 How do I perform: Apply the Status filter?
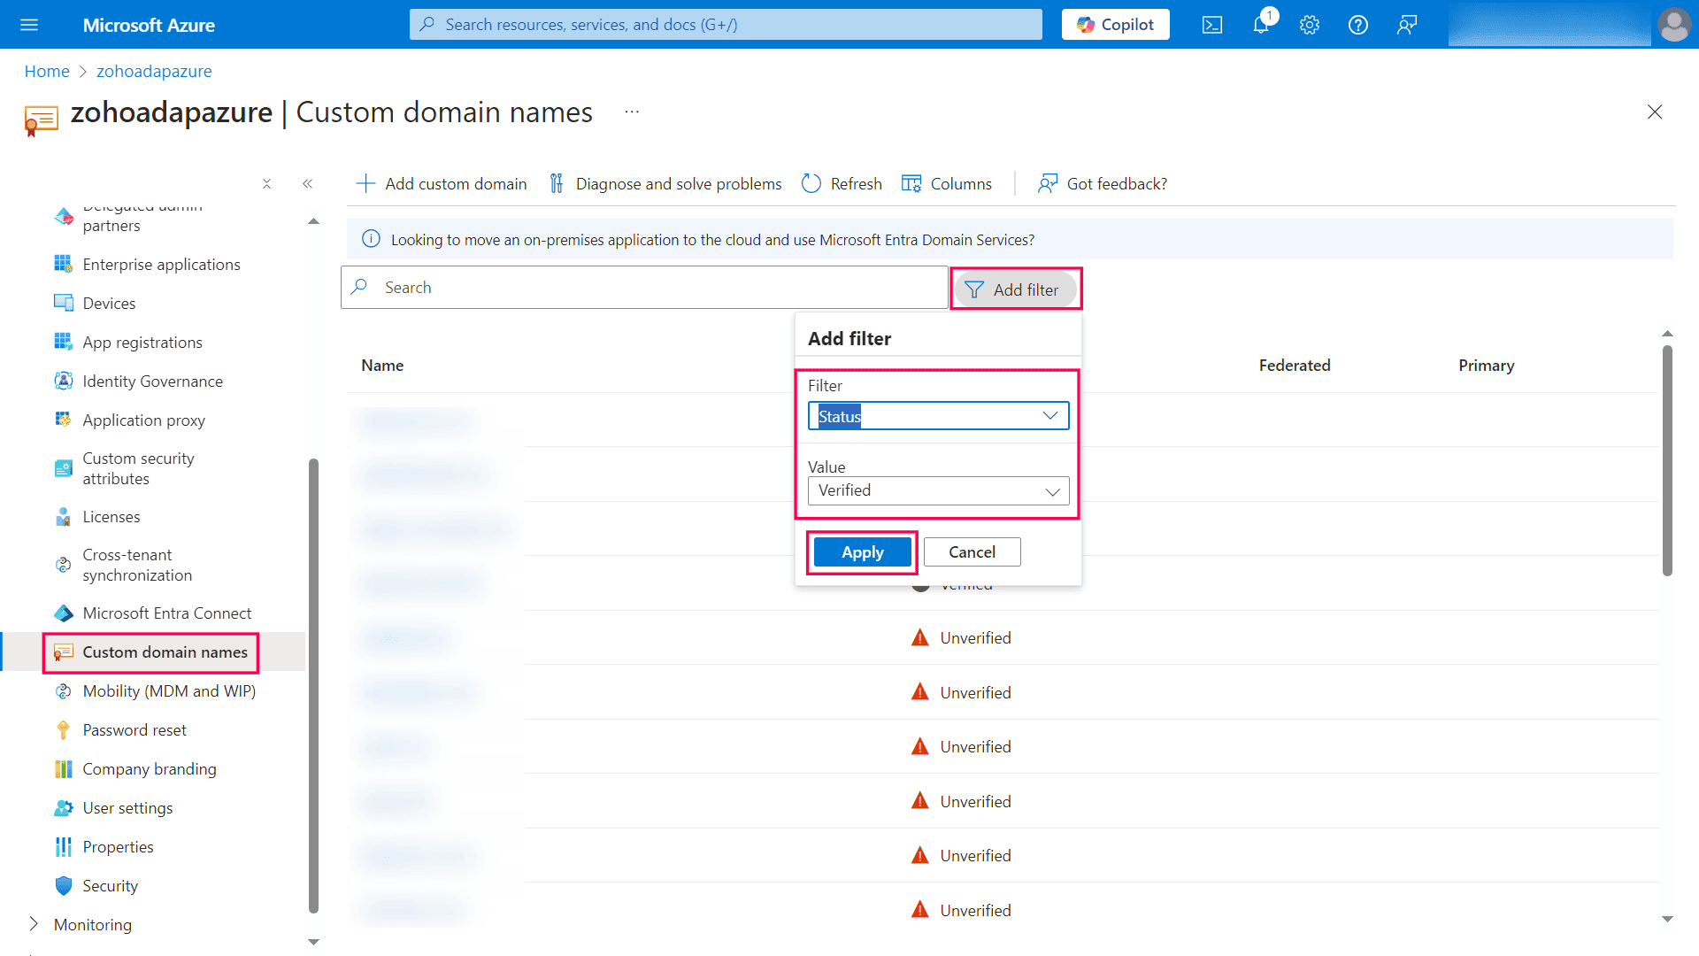pyautogui.click(x=862, y=551)
